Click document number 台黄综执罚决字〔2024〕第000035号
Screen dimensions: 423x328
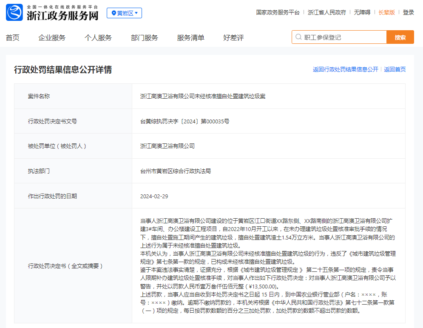click(x=185, y=121)
